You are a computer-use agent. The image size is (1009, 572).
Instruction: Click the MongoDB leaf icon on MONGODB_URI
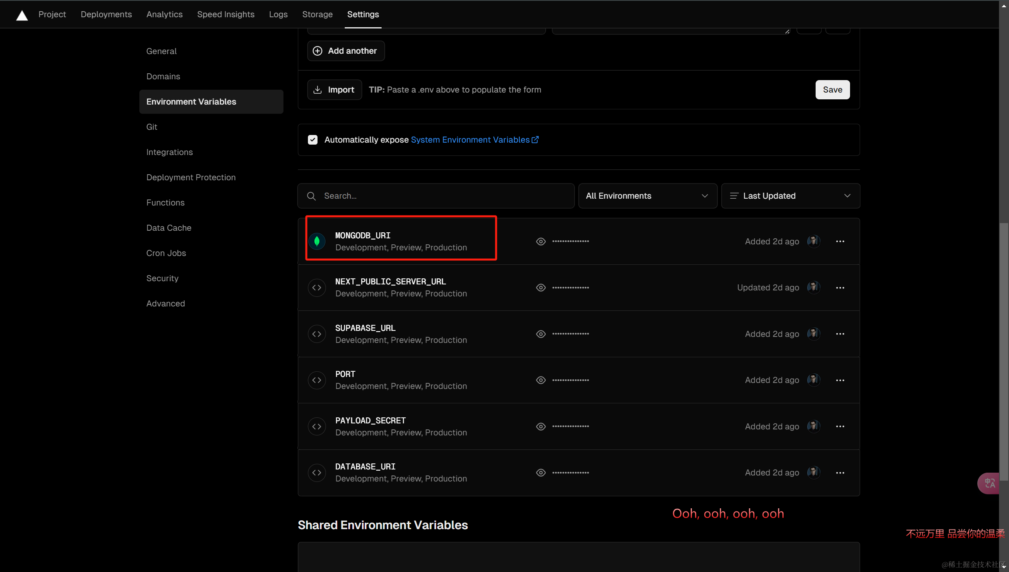click(317, 241)
